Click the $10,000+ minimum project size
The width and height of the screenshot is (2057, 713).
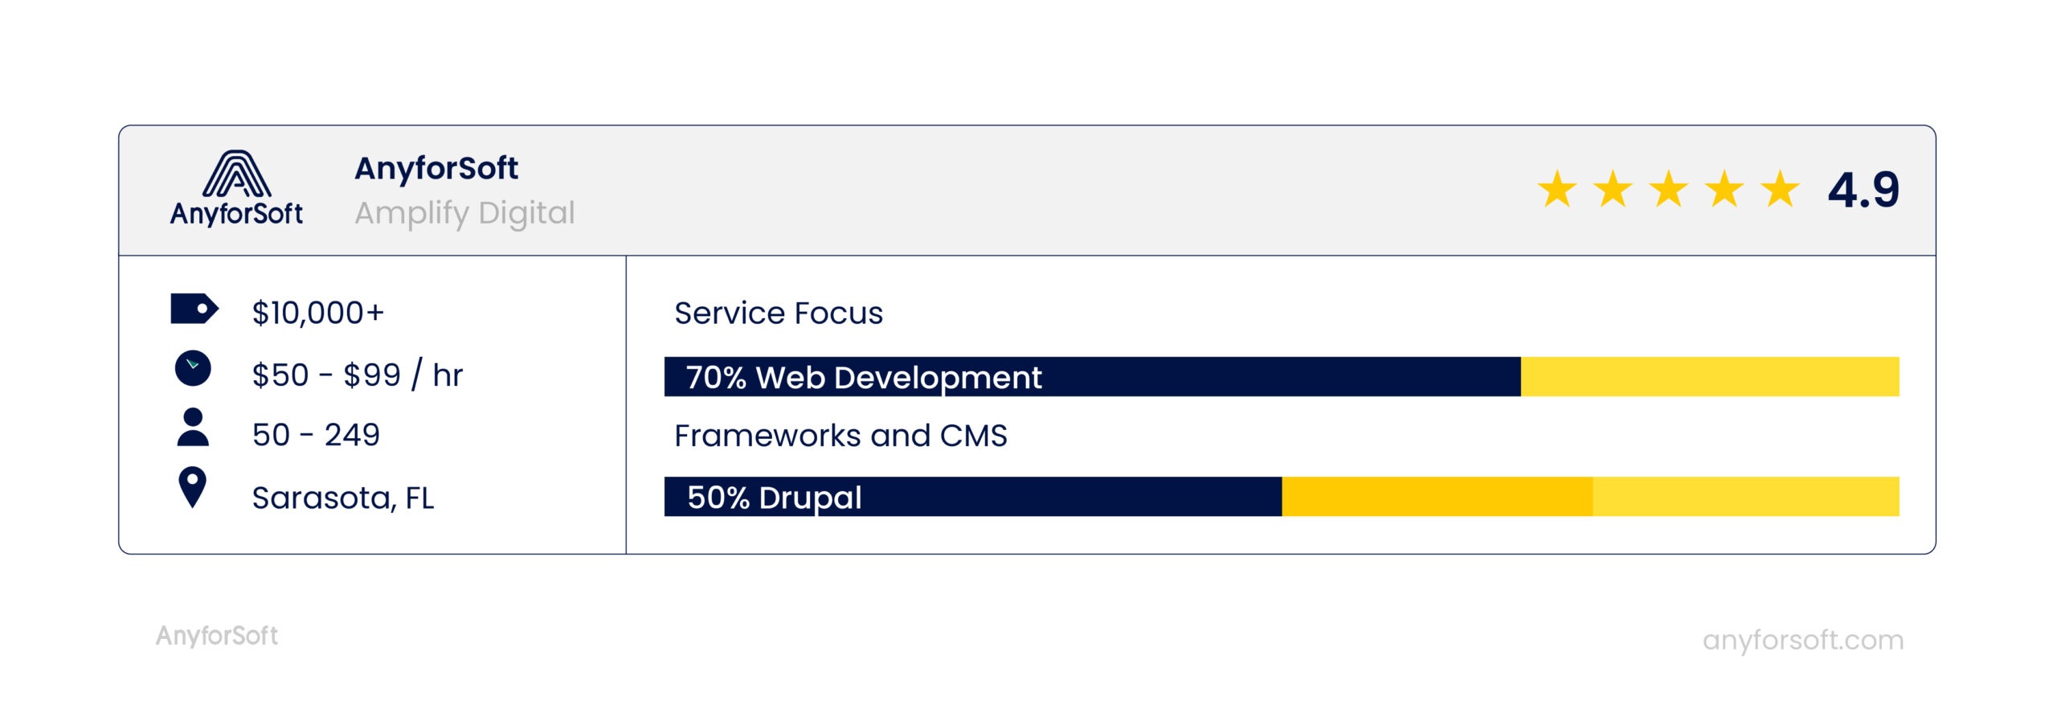coord(318,313)
